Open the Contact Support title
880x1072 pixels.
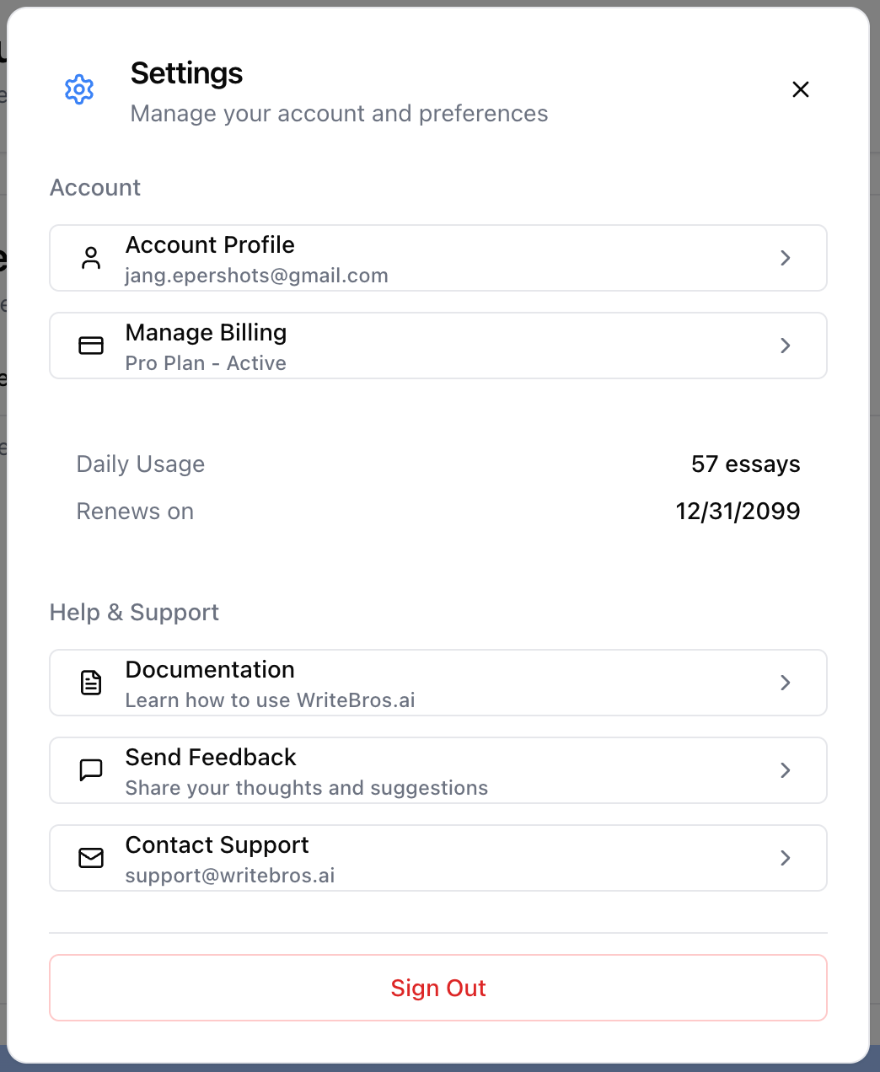click(217, 845)
